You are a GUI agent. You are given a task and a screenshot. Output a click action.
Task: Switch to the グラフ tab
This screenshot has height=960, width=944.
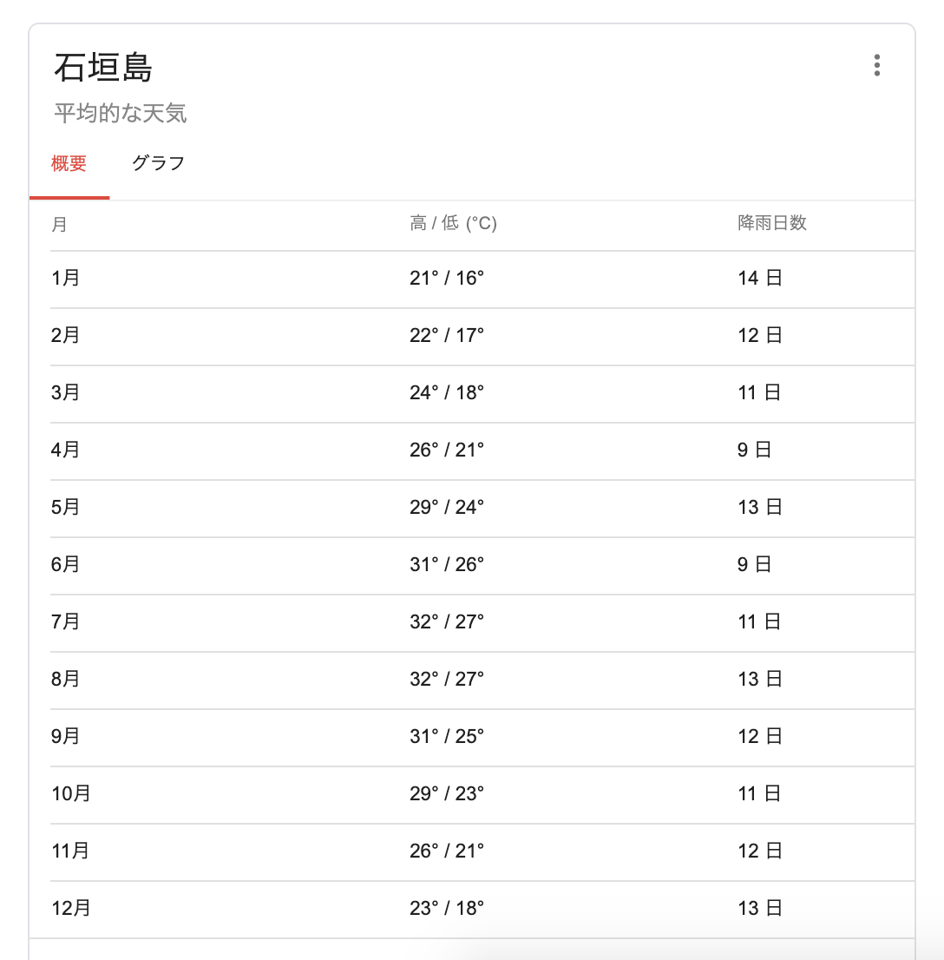[158, 163]
